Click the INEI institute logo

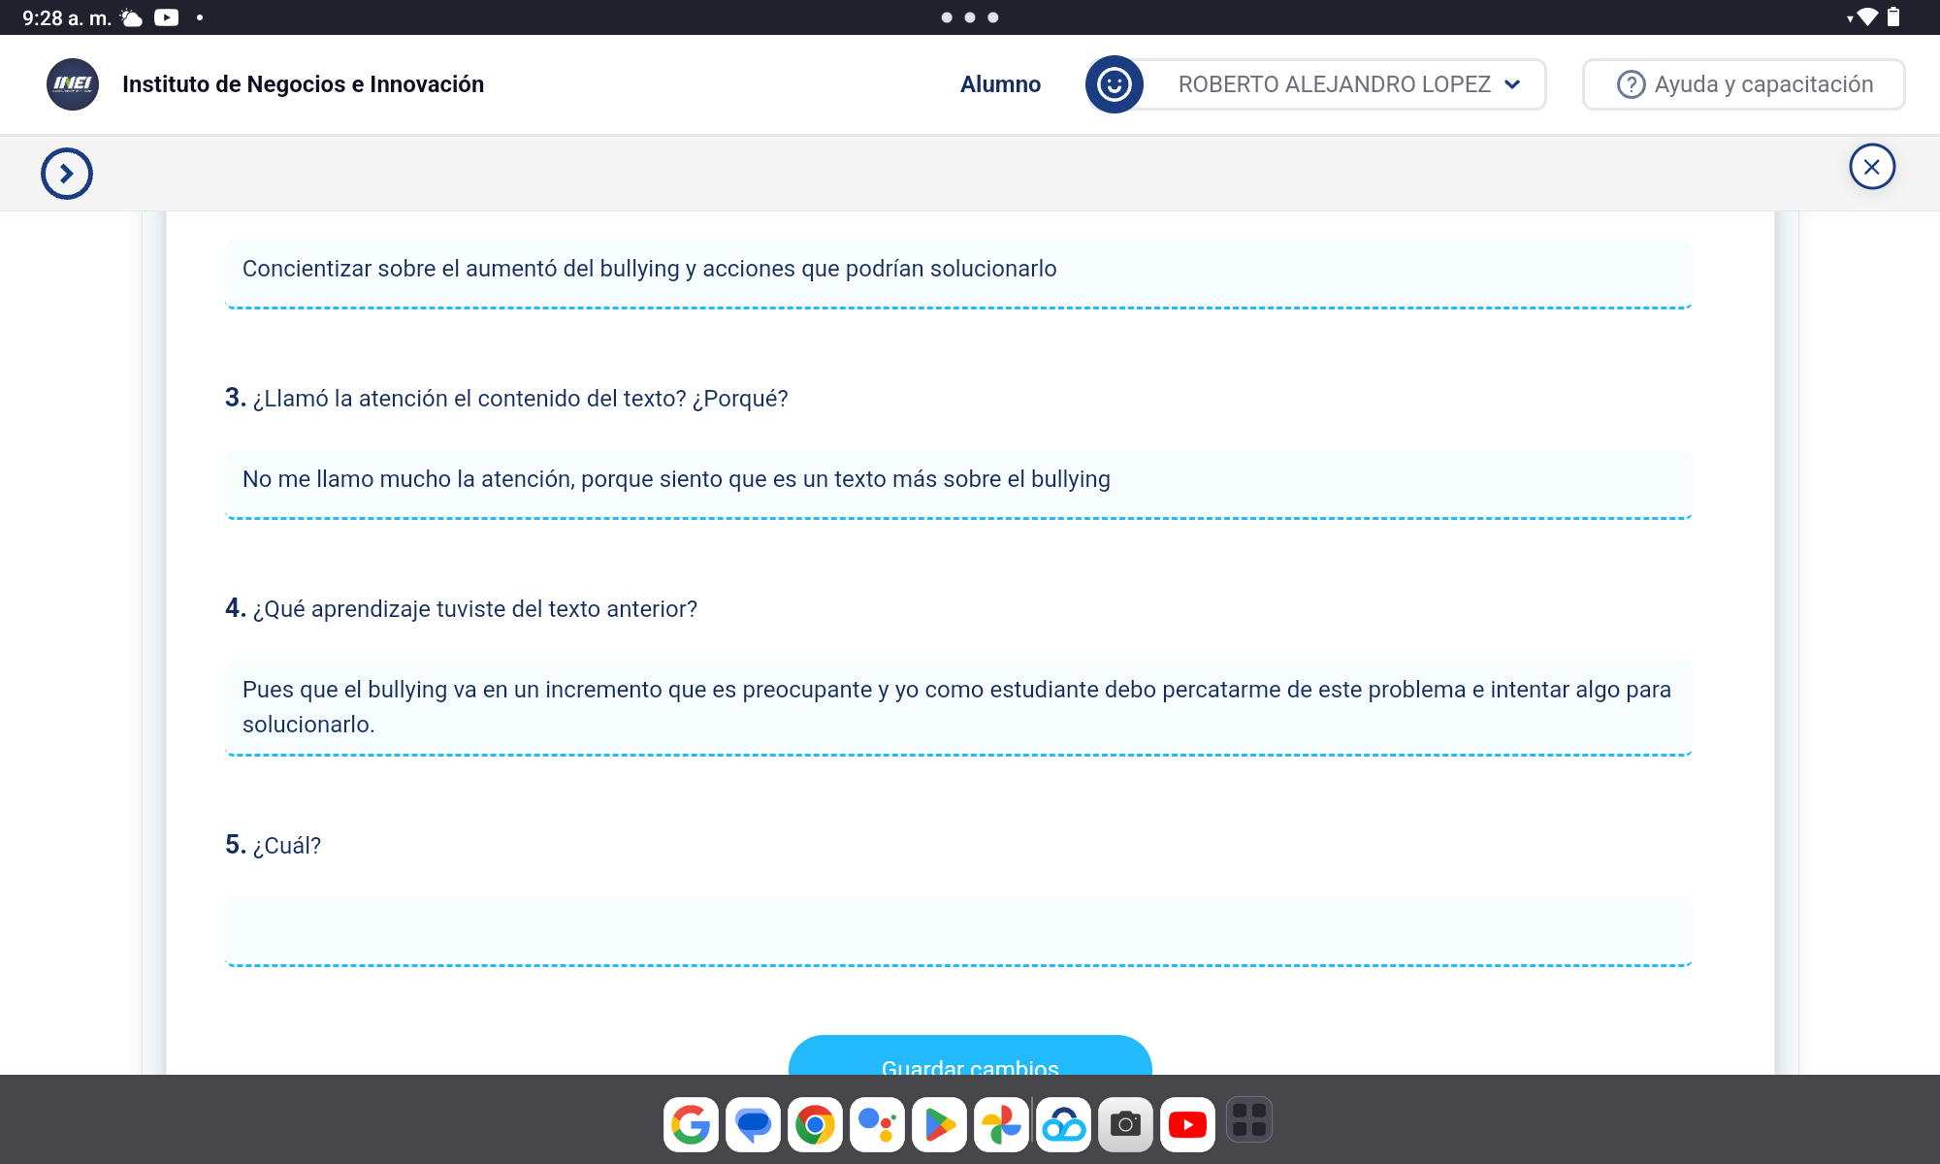click(73, 84)
